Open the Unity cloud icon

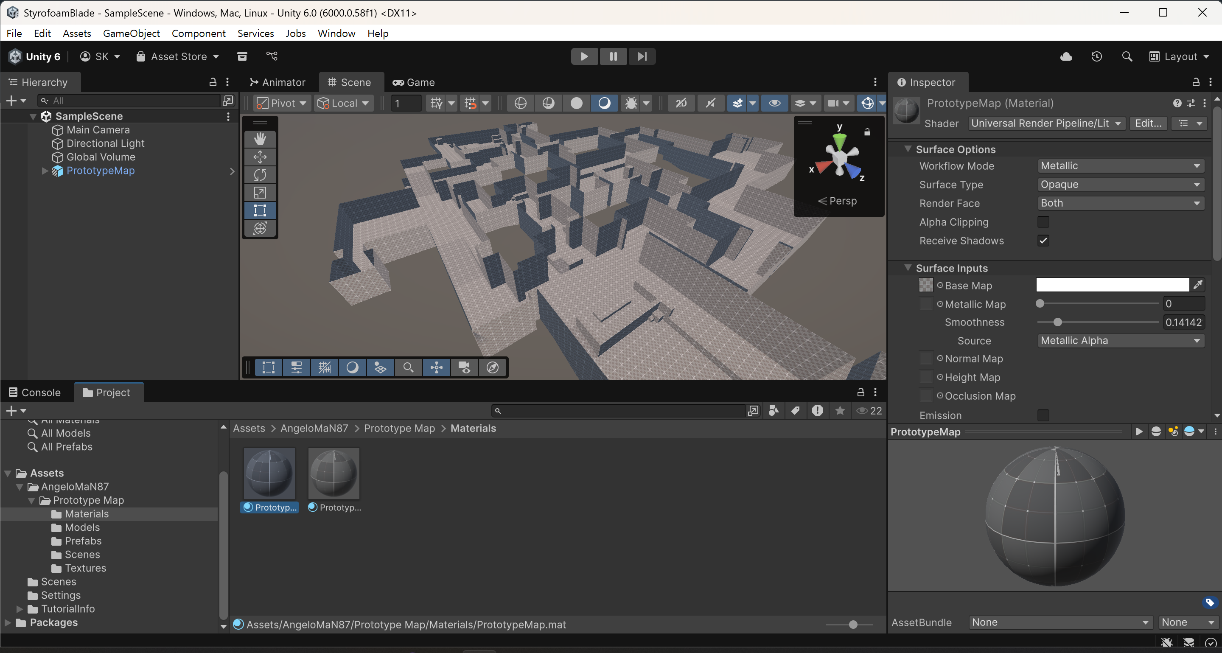tap(1066, 56)
